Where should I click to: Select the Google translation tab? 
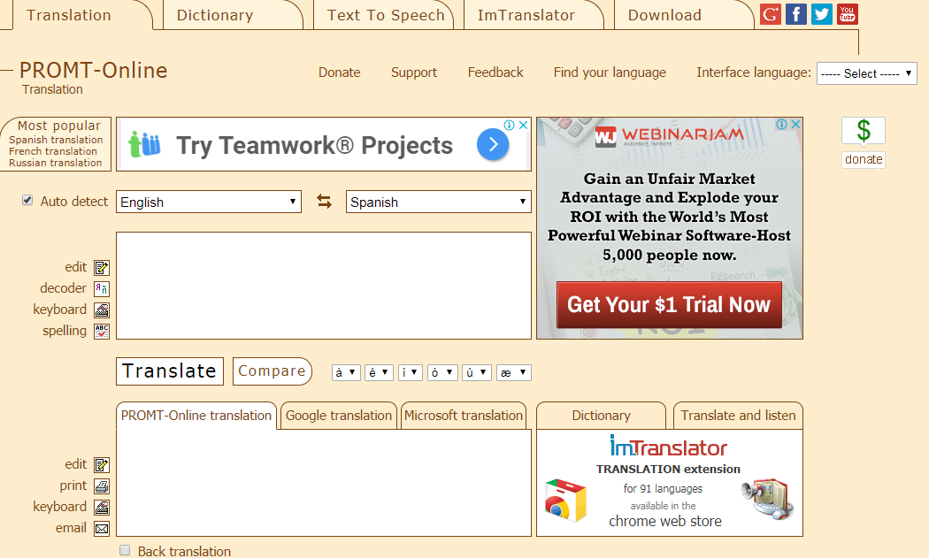coord(339,416)
